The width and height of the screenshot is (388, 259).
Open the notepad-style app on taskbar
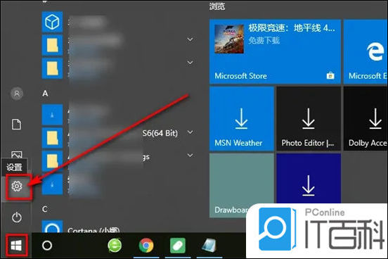click(x=209, y=245)
